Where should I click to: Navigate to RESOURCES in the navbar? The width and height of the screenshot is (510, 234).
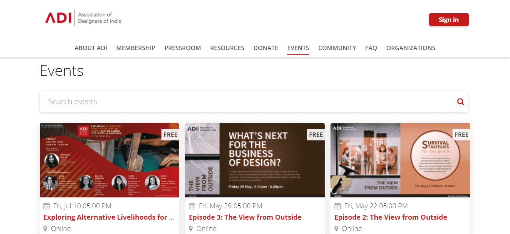pos(227,48)
